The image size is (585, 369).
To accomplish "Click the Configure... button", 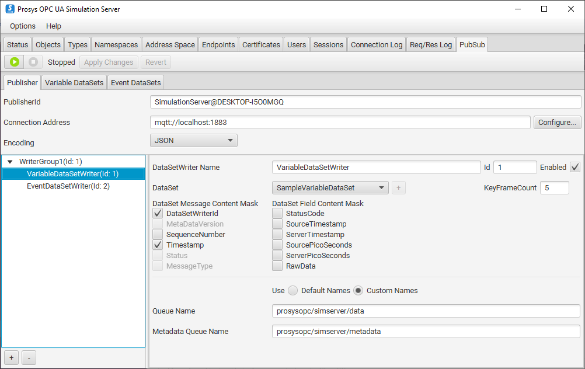I will tap(557, 123).
